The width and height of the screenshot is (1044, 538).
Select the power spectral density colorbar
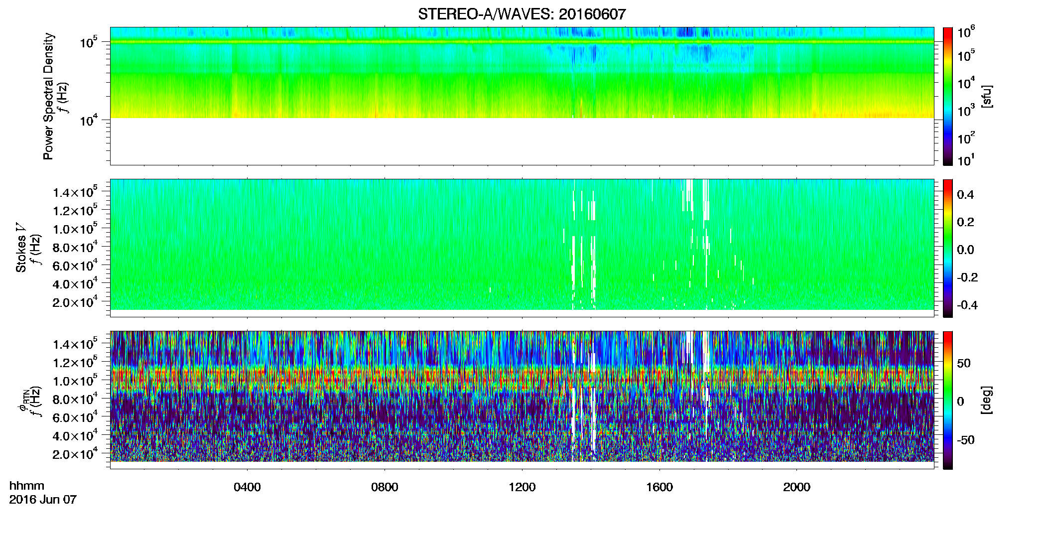click(948, 96)
